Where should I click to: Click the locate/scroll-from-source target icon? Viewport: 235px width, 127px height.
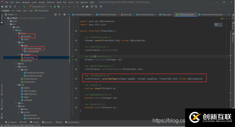(55, 15)
